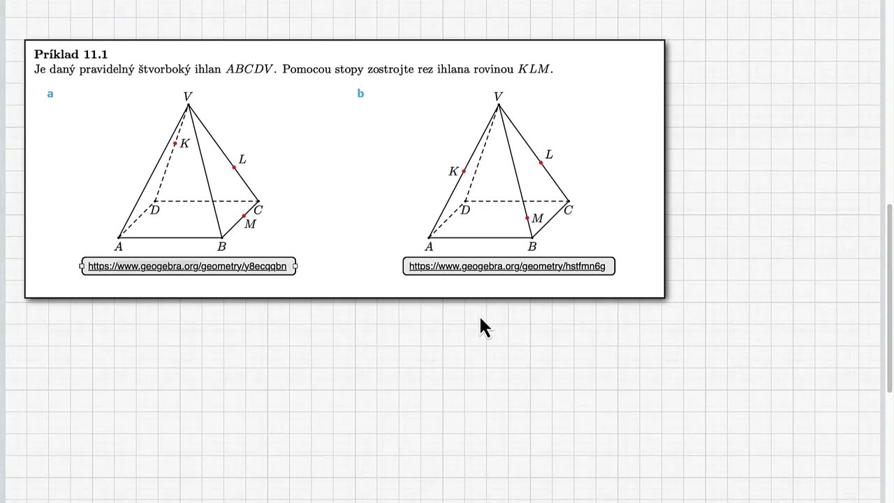Image resolution: width=894 pixels, height=503 pixels.
Task: Click the blue label "b"
Action: (x=360, y=94)
